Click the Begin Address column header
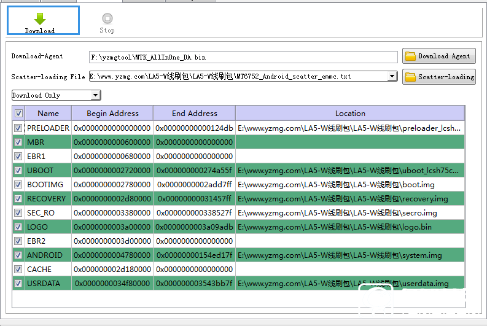 [112, 114]
